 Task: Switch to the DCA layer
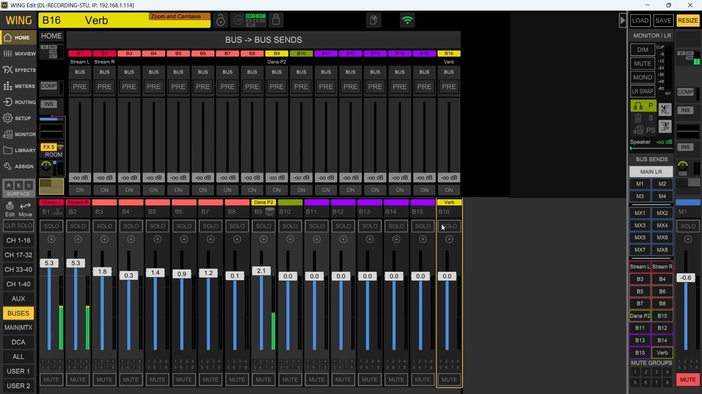(x=18, y=342)
